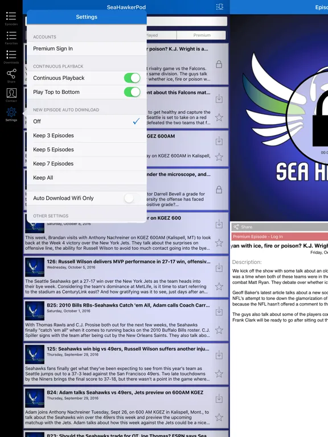Screen dimensions: 328x437
Task: Star the KGEZ 600AM episode
Action: (x=219, y=157)
